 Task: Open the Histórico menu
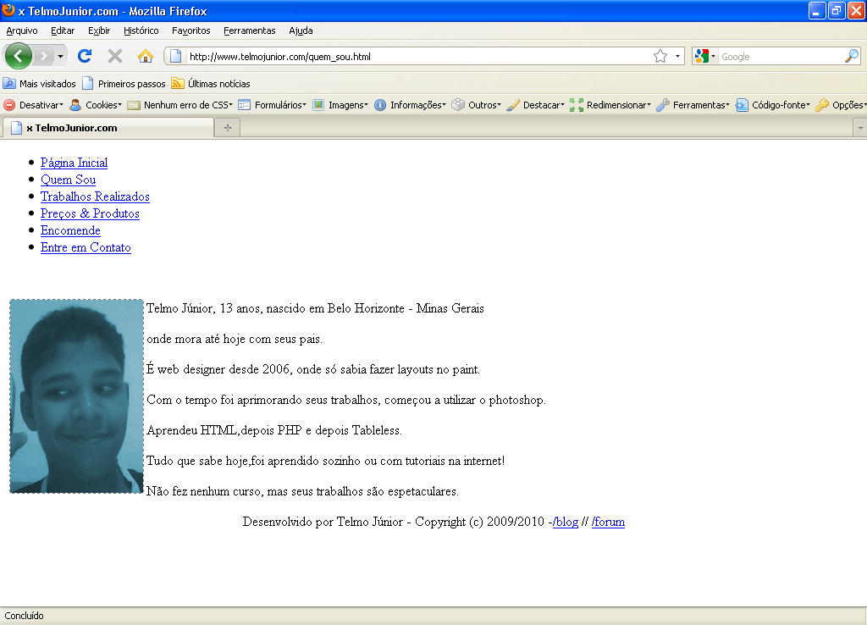(141, 30)
